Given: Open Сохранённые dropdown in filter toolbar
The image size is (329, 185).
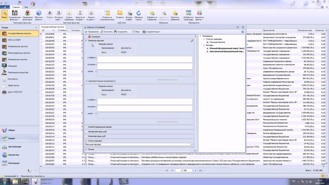Looking at the screenshot, I should 151,32.
